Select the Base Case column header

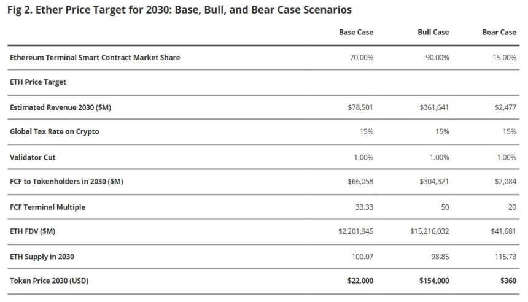pos(355,32)
